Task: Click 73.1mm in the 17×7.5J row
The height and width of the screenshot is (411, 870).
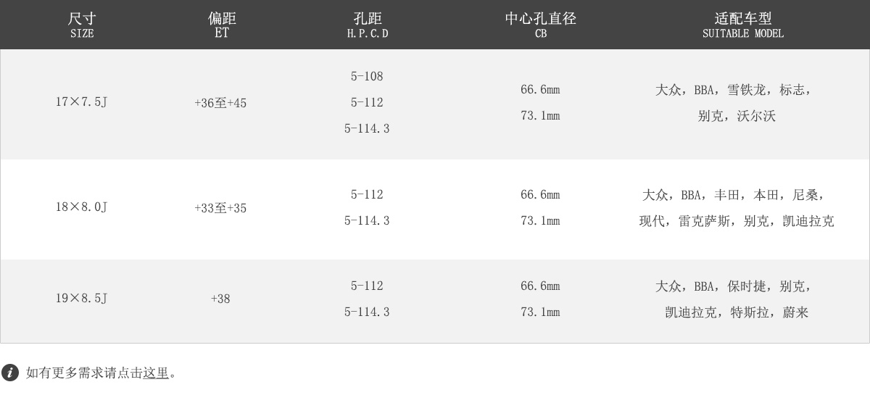Action: pyautogui.click(x=540, y=116)
